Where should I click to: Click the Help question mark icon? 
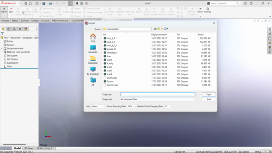click(251, 3)
